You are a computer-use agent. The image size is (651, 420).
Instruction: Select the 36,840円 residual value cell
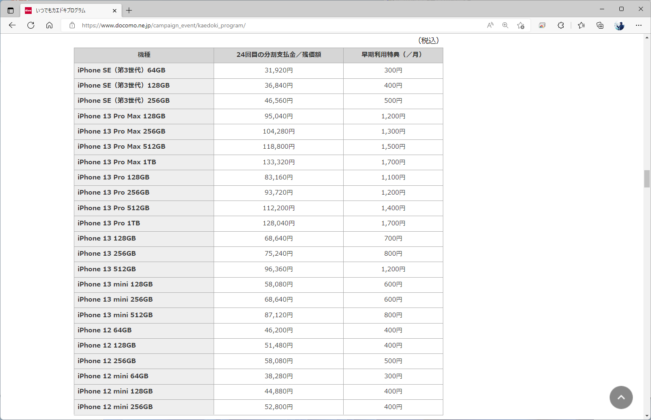(279, 86)
